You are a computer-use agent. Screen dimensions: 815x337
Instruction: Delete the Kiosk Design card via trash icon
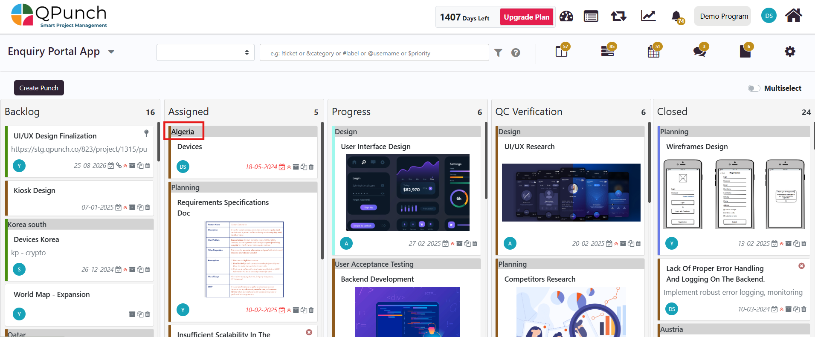point(148,207)
